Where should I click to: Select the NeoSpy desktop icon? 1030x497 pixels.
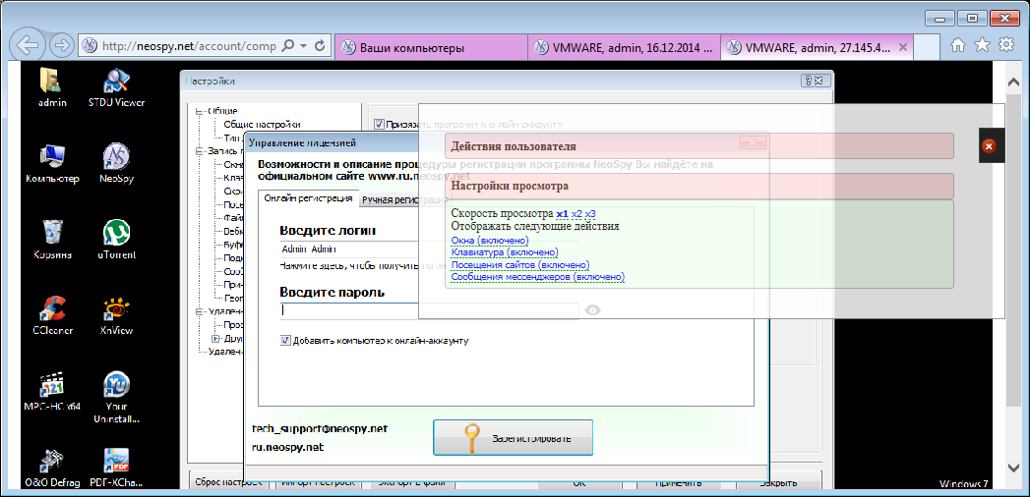116,163
